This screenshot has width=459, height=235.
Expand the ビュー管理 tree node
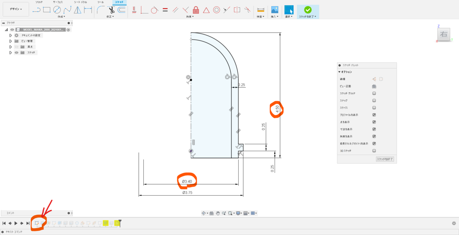point(11,41)
